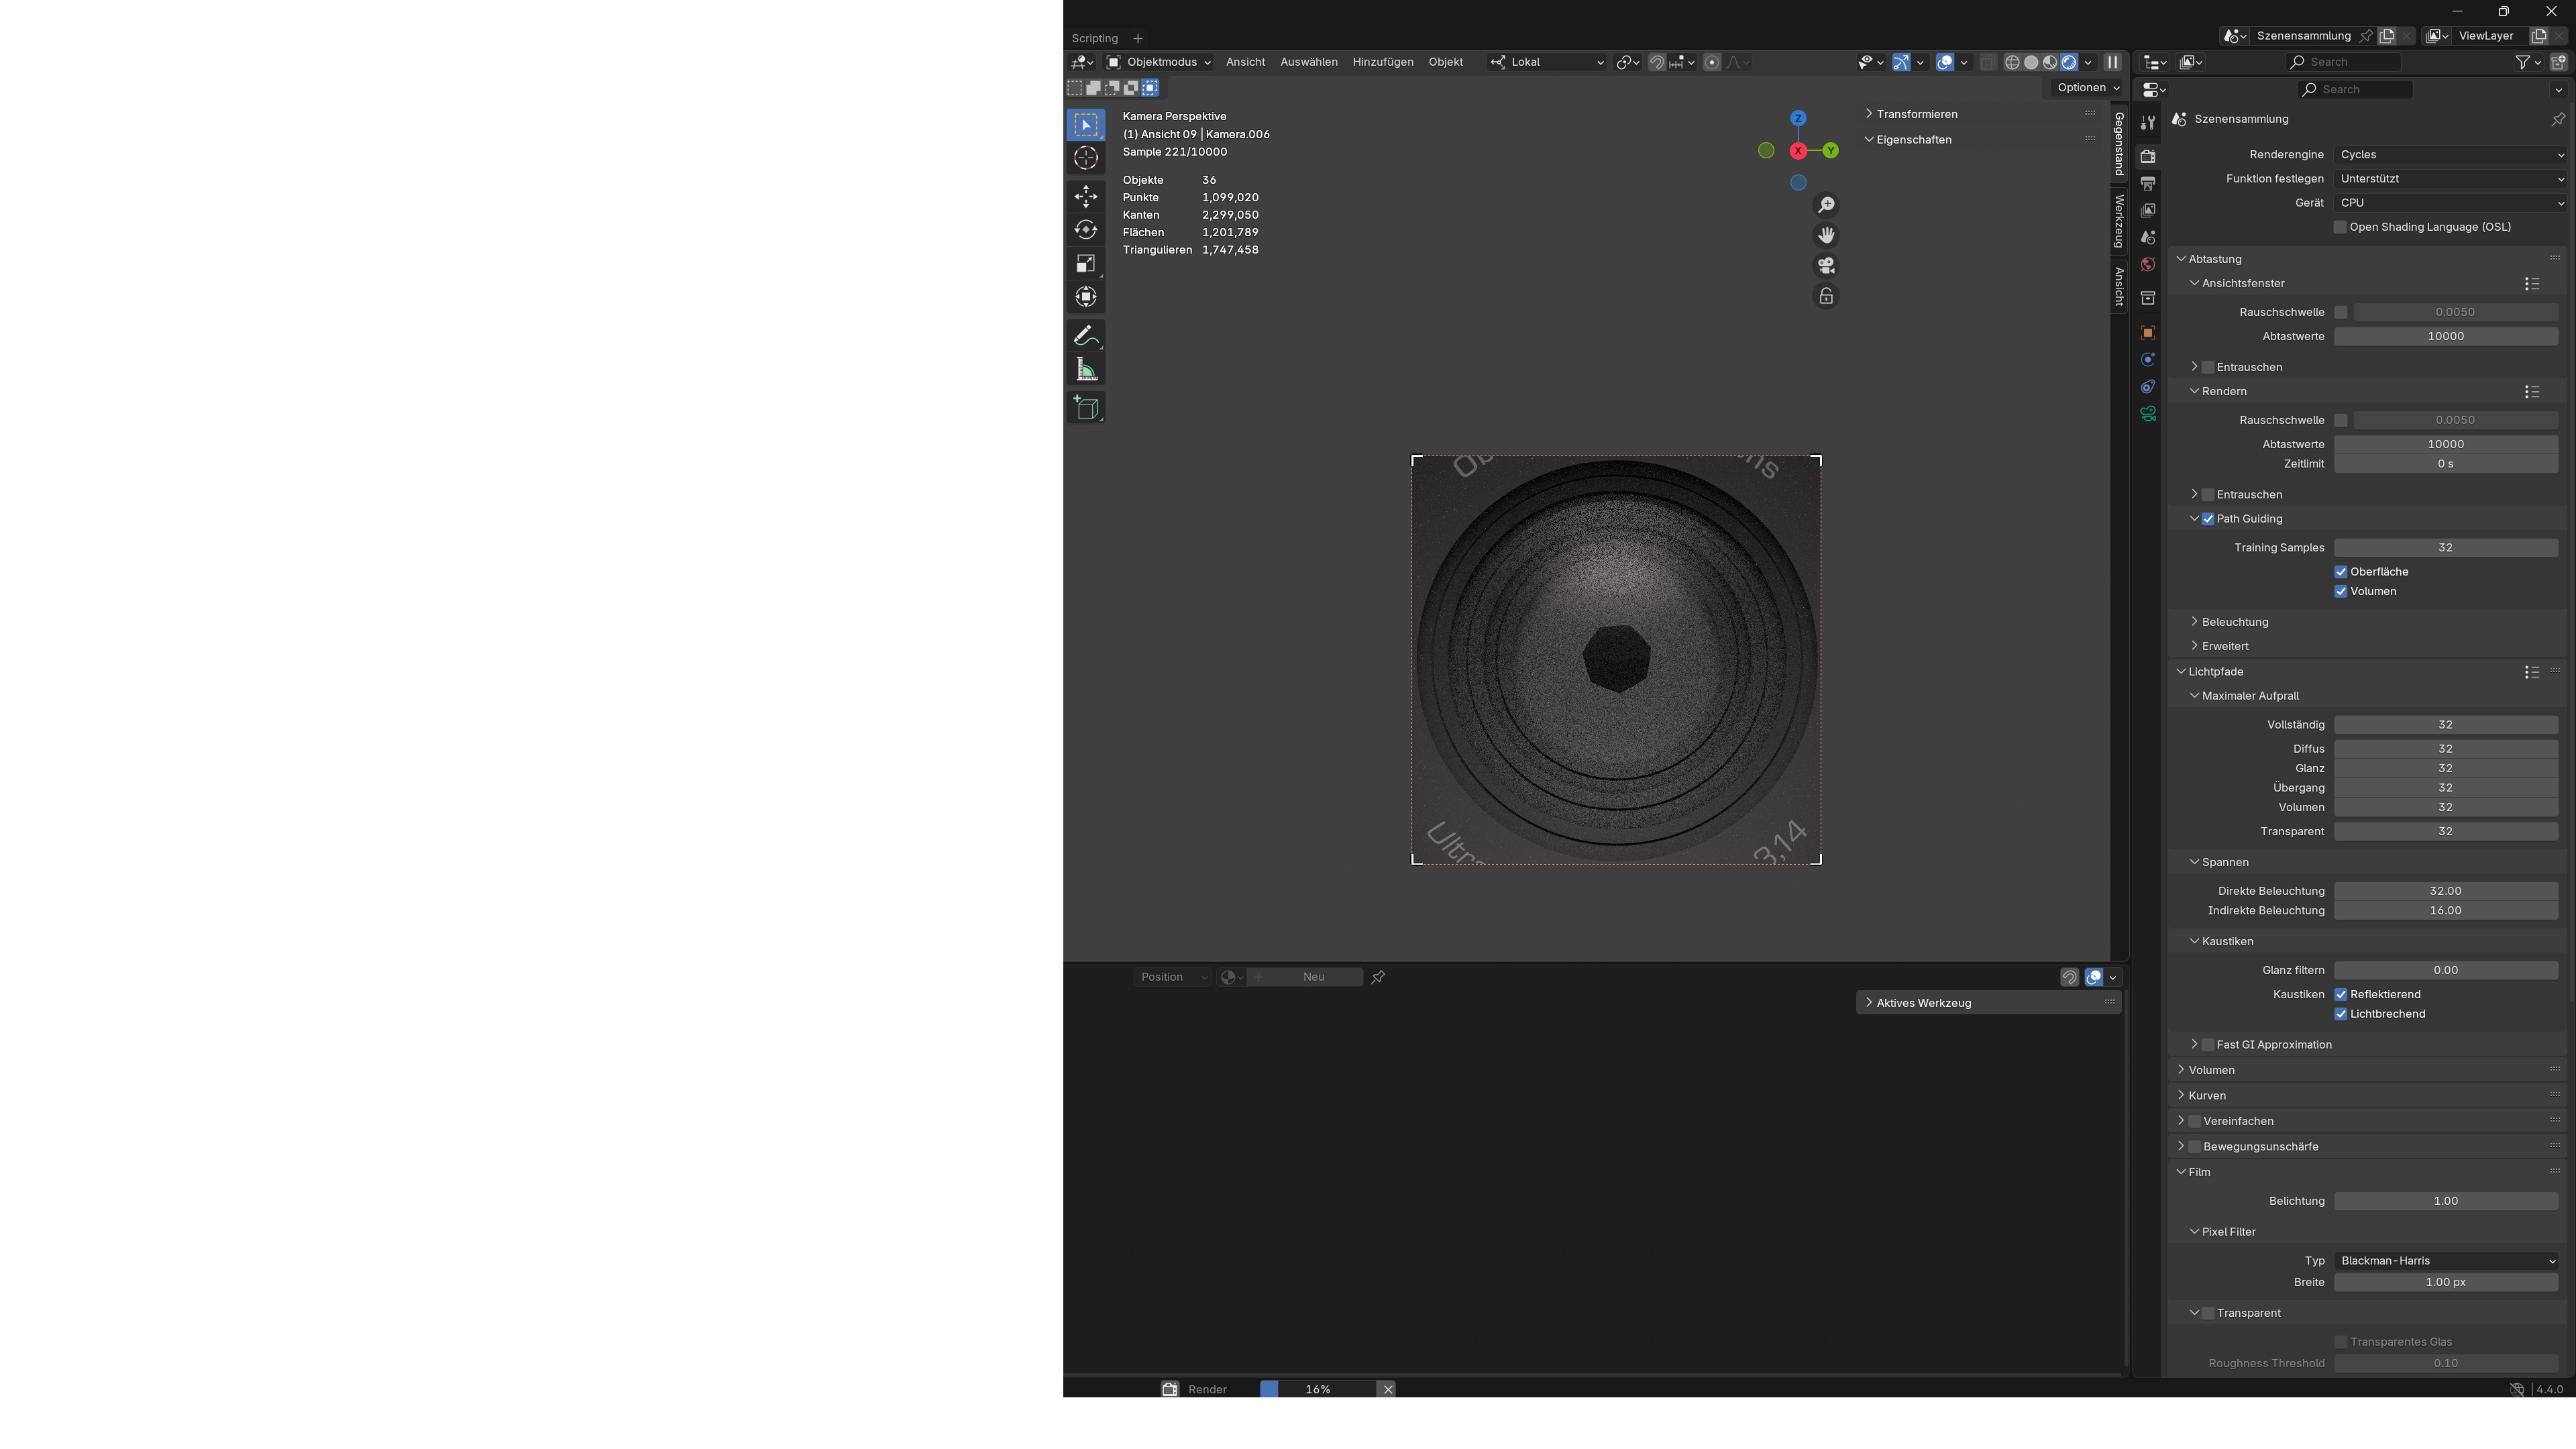Open Output properties tab icon
Screen dimensions: 2576x1449
click(x=2148, y=183)
